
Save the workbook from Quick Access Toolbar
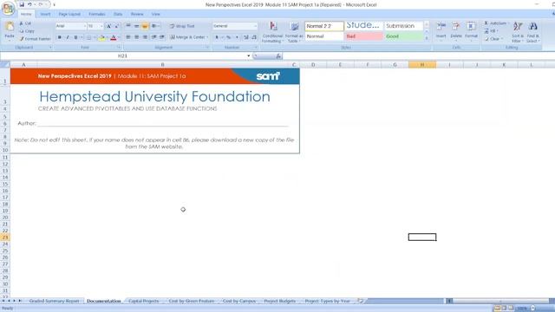pyautogui.click(x=22, y=4)
